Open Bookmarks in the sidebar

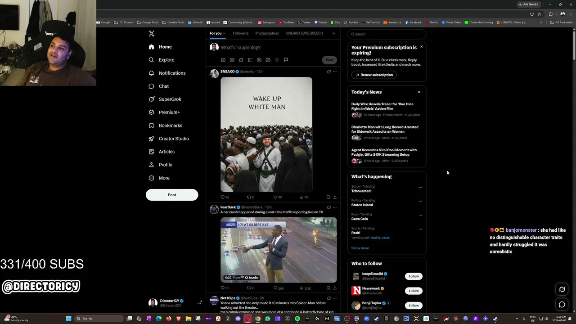(x=165, y=126)
